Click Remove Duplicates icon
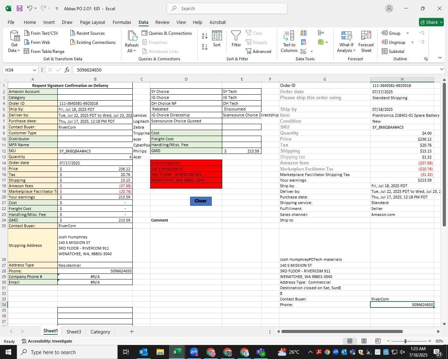Image resolution: width=448 pixels, height=359 pixels. [x=303, y=42]
